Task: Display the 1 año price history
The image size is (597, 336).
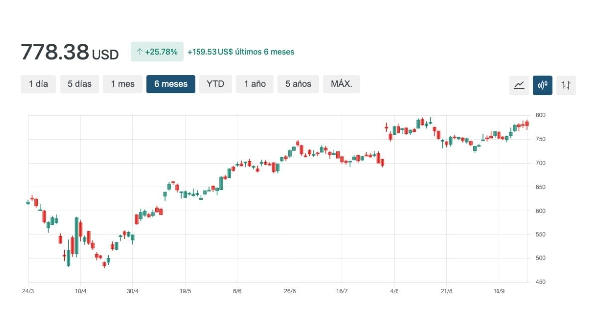Action: (x=255, y=84)
